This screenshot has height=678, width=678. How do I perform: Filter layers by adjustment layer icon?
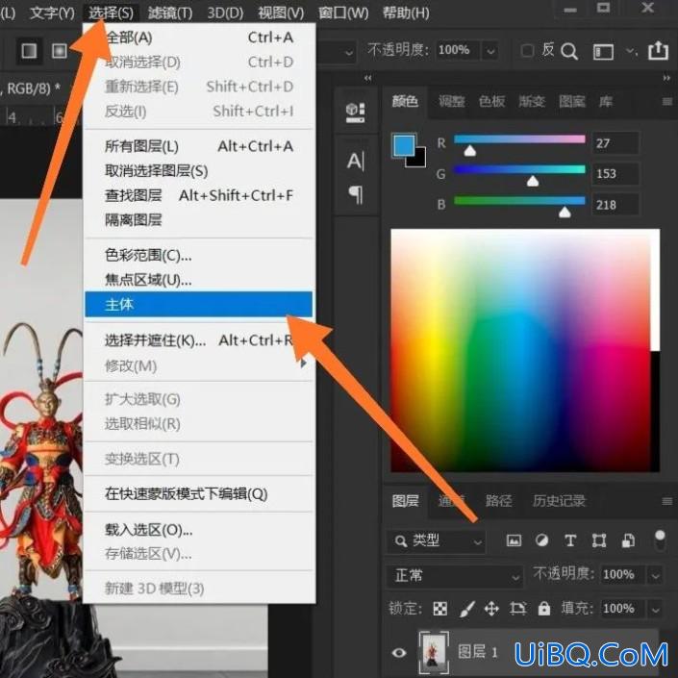pyautogui.click(x=541, y=540)
